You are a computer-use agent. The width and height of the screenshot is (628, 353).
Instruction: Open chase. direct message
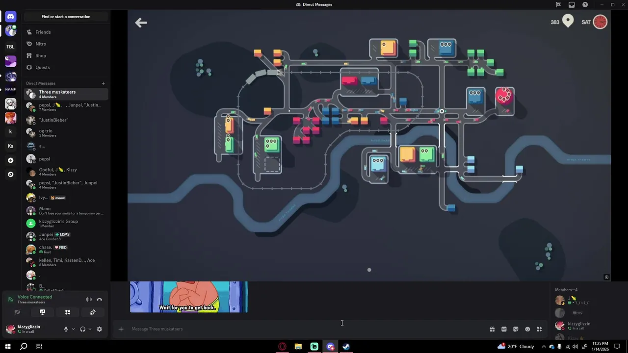click(66, 249)
